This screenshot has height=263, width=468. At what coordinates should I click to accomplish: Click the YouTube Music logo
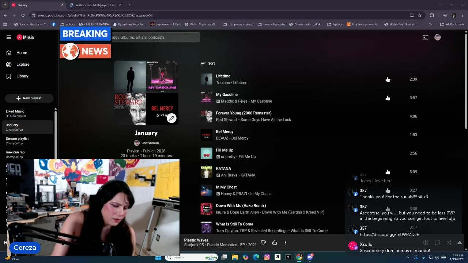[x=25, y=37]
